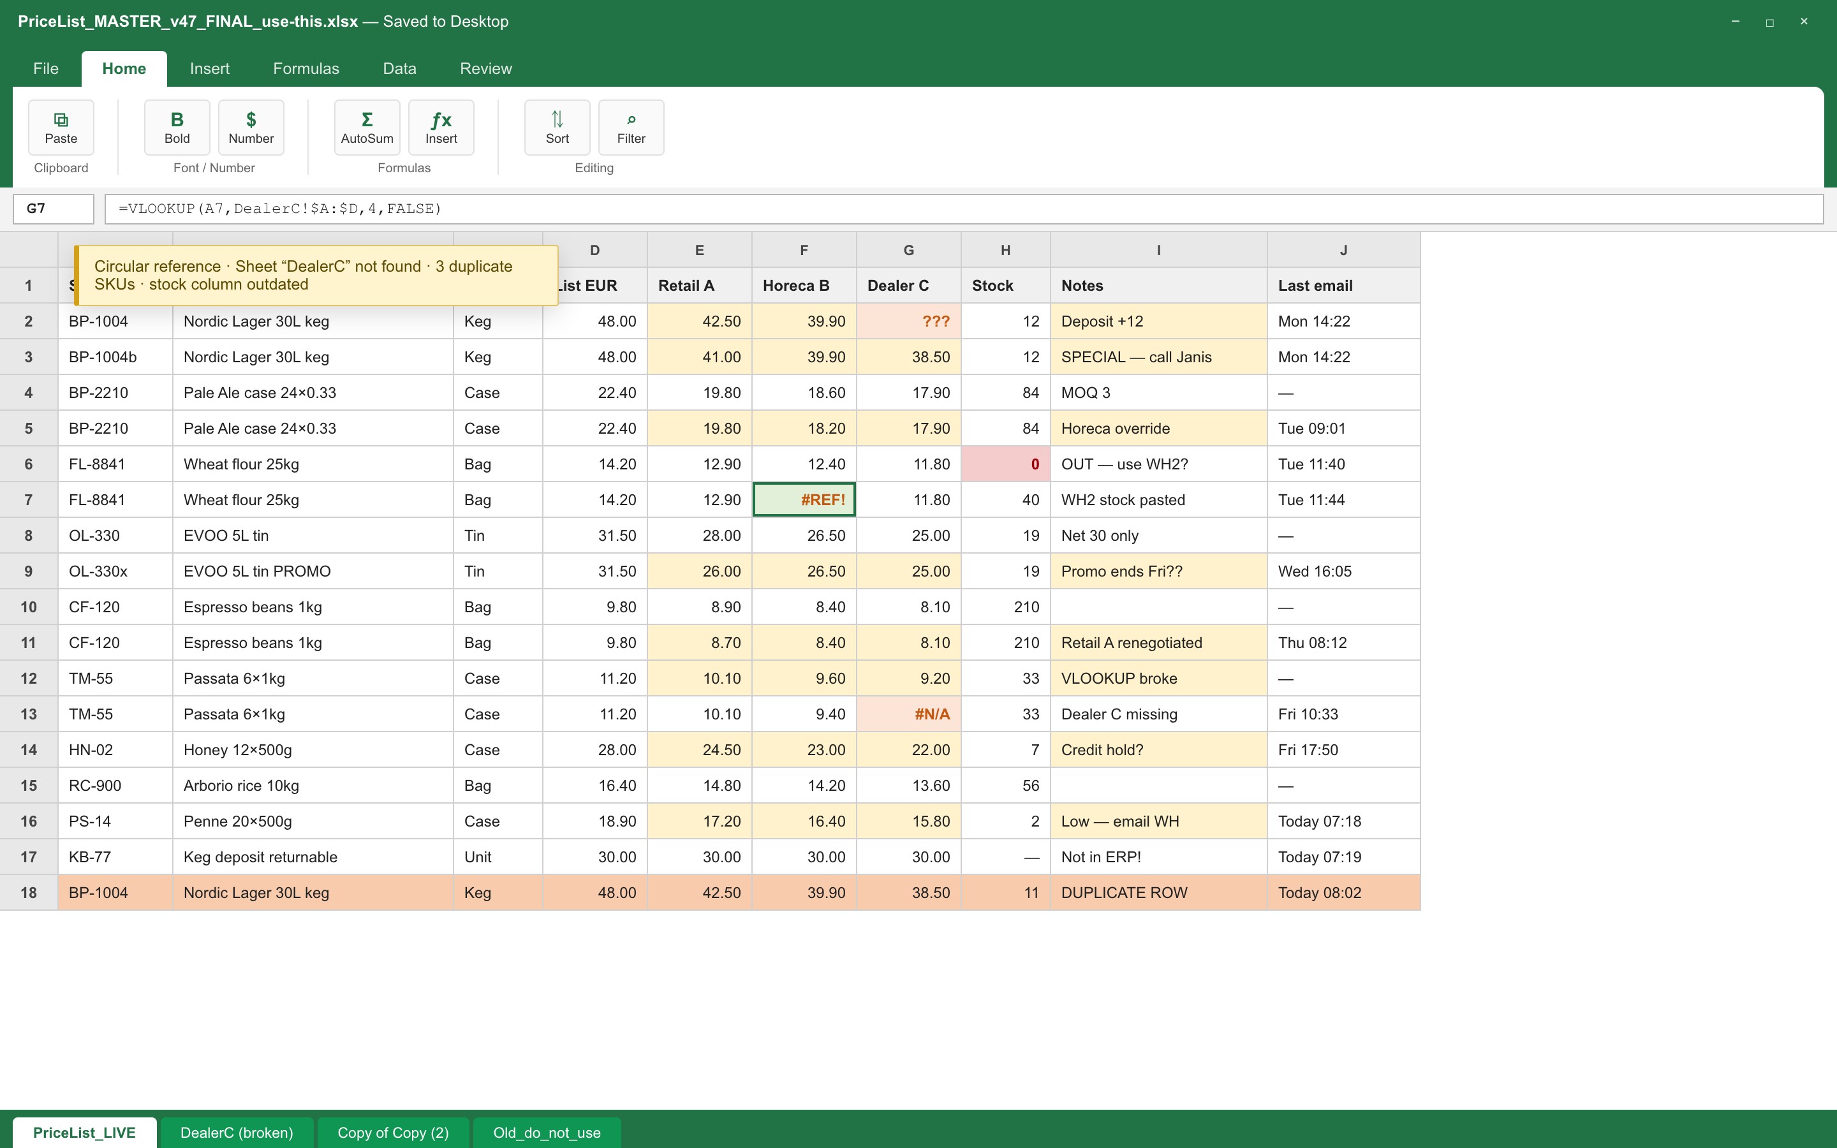Switch to the Insert ribbon tab
The height and width of the screenshot is (1148, 1837).
point(209,68)
